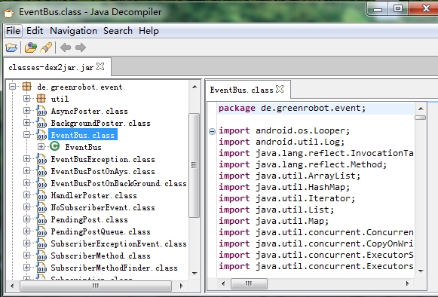Viewport: 438px width, 297px height.
Task: Collapse the de.greenrobot.event package node
Action: (x=12, y=87)
